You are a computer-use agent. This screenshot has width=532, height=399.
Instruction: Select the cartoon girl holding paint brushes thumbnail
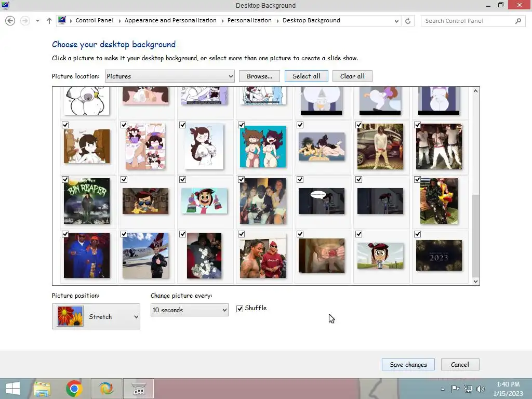pos(204,201)
